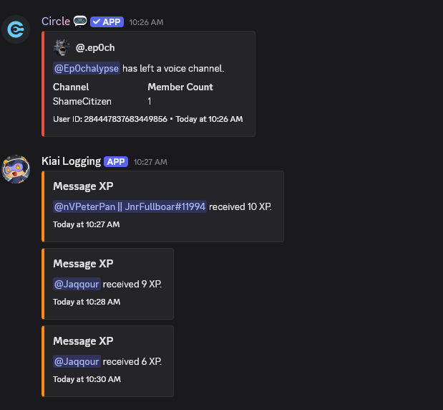Viewport: 443px width, 410px height.
Task: Click the .ep0ch embed author avatar
Action: tap(62, 47)
